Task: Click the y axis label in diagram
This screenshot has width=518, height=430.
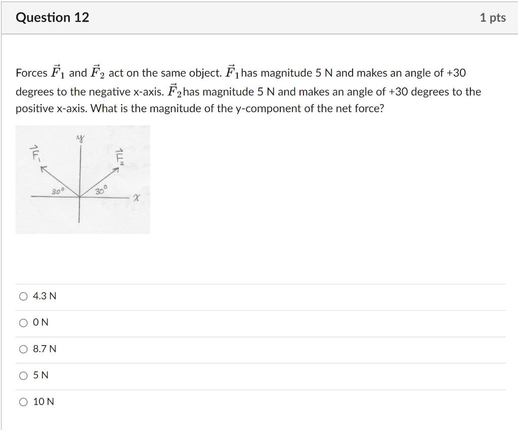Action: point(80,138)
